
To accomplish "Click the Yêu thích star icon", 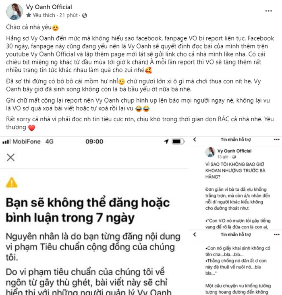I will click(29, 15).
